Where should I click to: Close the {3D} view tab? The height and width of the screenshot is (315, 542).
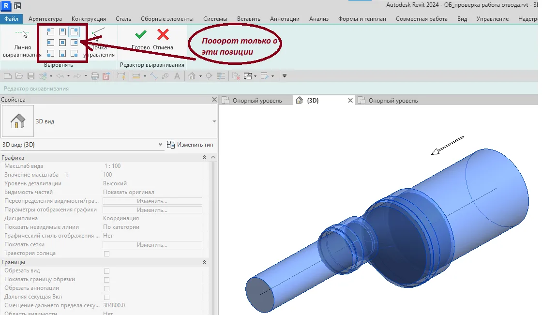click(350, 101)
